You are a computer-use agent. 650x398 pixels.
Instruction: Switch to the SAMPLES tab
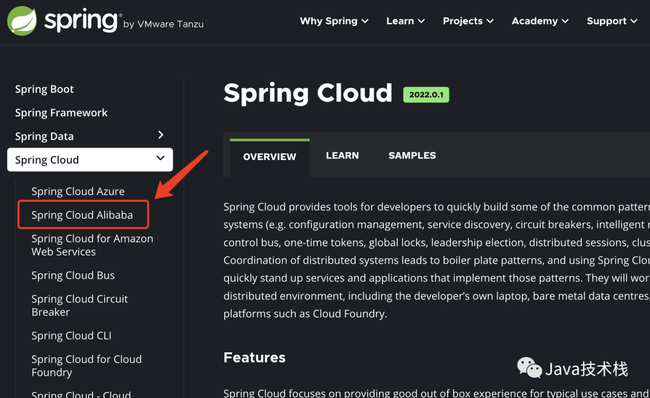tap(412, 155)
